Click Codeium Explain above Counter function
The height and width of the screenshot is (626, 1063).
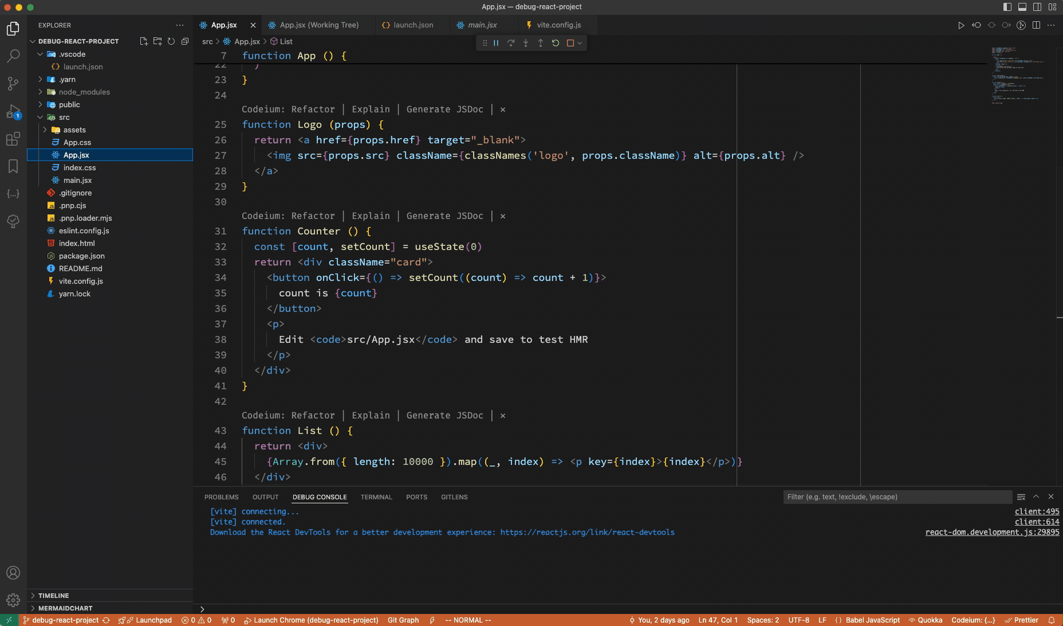[370, 216]
